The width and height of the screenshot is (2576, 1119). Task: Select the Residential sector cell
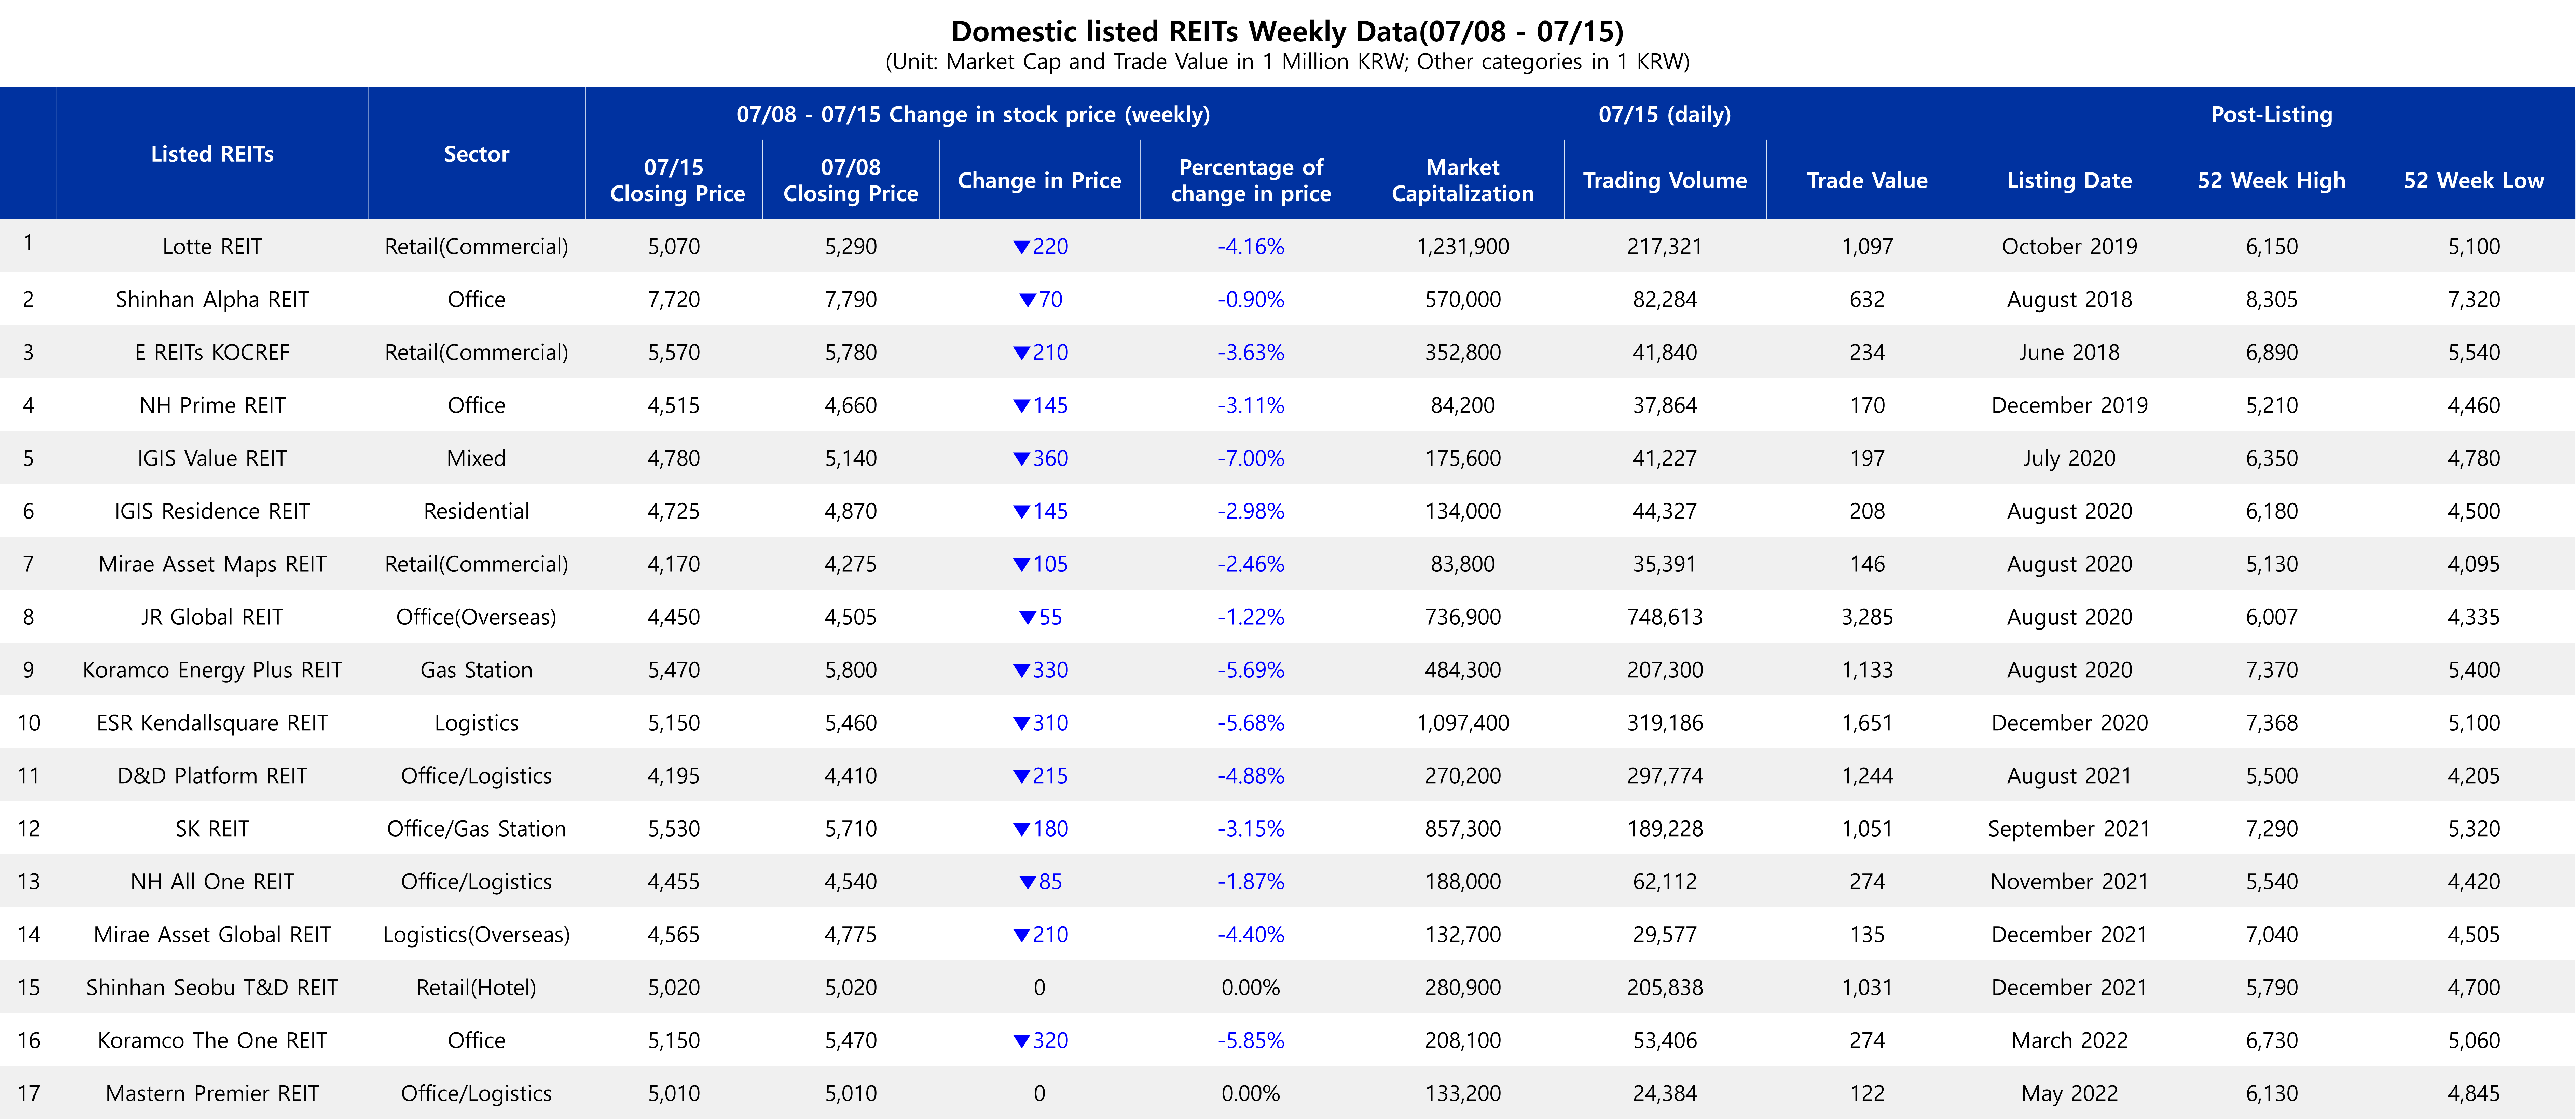coord(476,511)
